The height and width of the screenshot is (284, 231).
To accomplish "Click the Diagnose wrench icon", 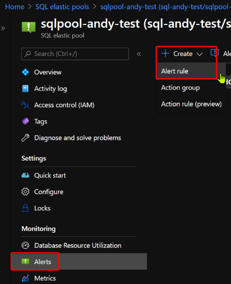I will [x=25, y=138].
